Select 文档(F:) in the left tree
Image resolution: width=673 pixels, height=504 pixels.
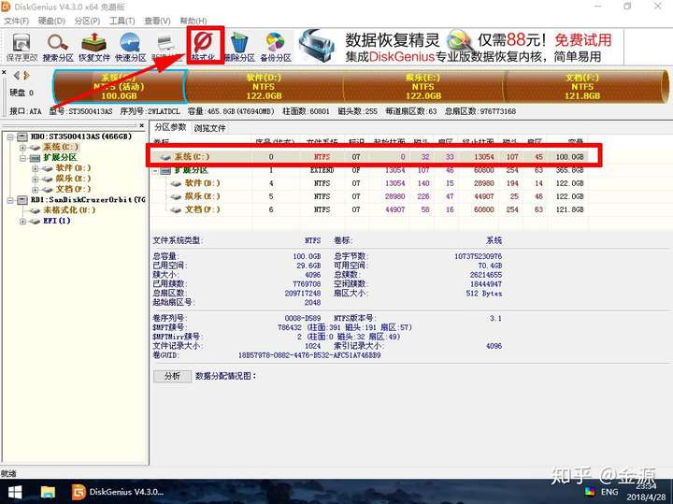pos(74,189)
